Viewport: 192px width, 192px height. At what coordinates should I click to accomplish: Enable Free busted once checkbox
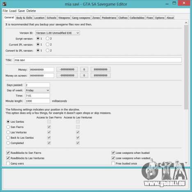(113, 163)
